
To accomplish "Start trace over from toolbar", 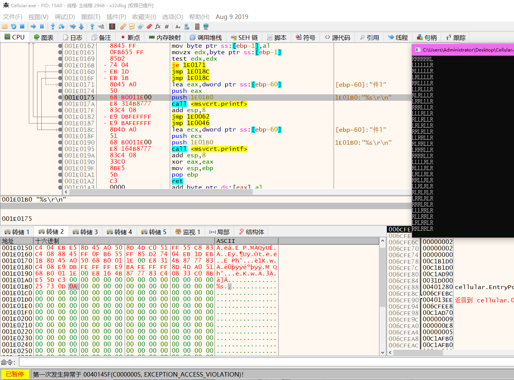I will point(81,27).
